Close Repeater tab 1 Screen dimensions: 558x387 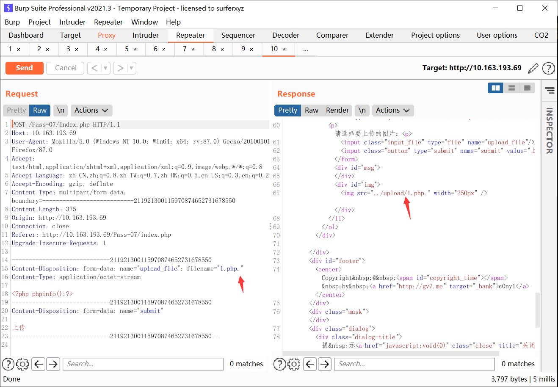[x=19, y=50]
